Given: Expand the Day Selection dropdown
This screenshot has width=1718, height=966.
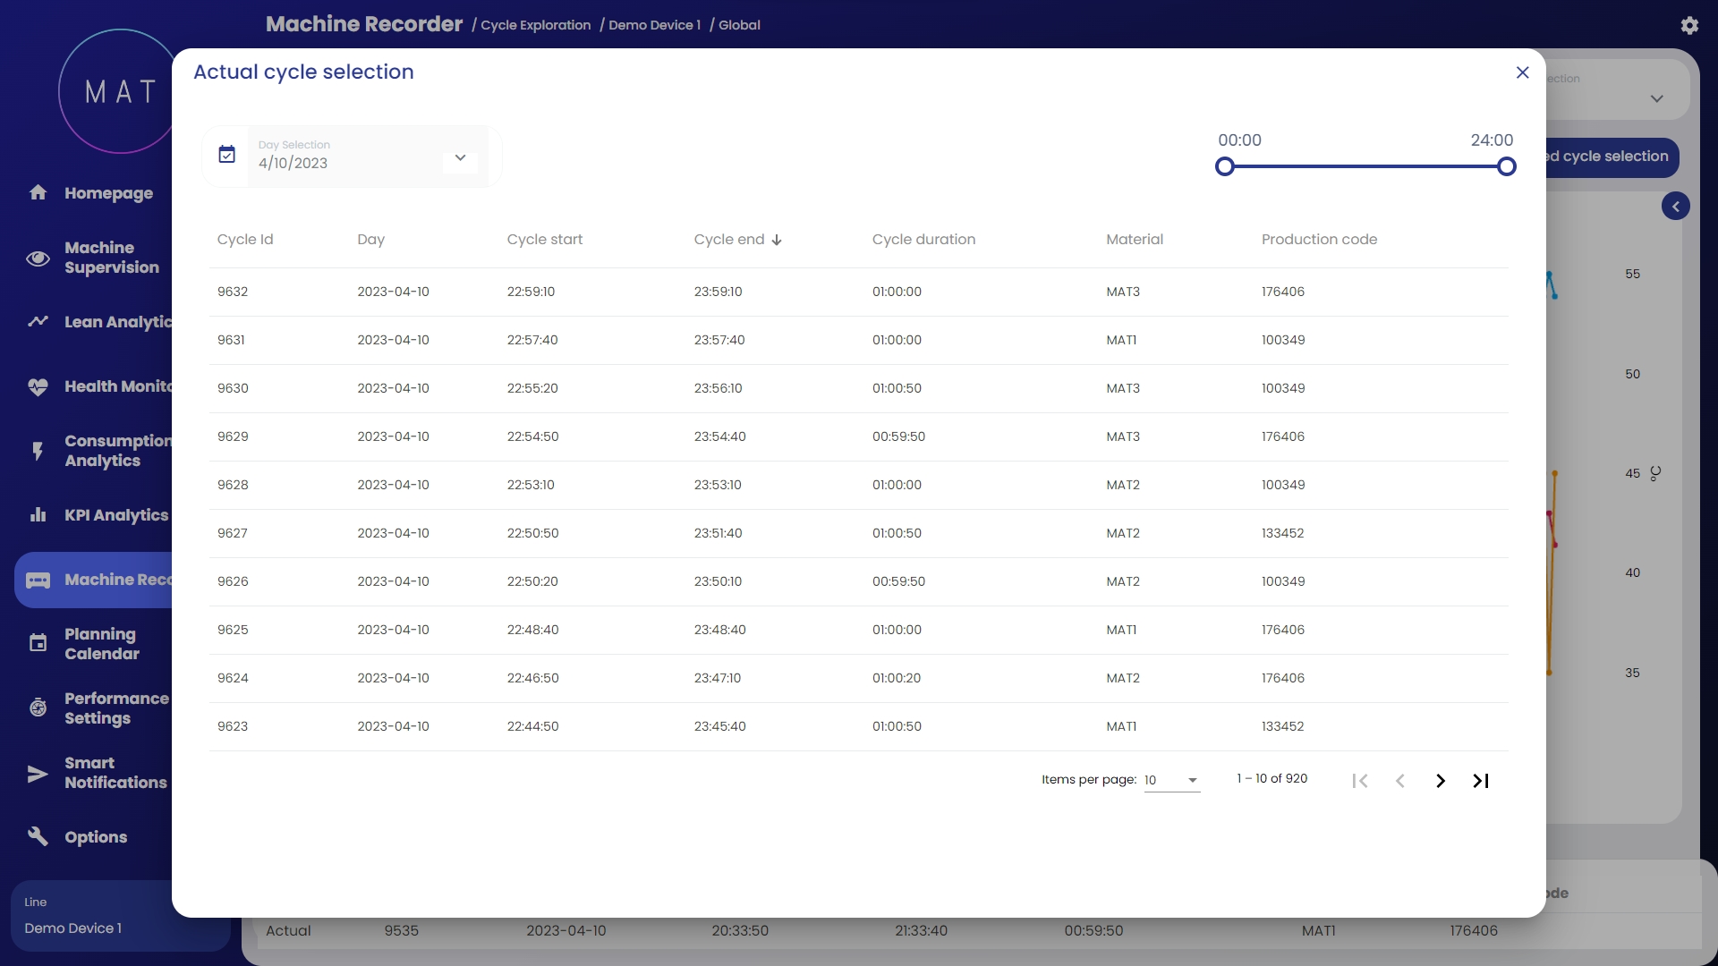Looking at the screenshot, I should 460,158.
